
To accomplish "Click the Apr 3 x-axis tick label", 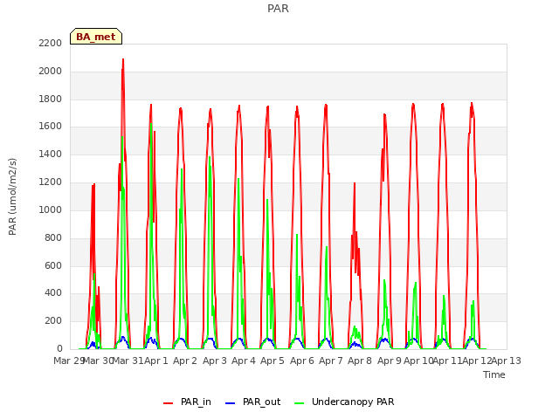I will tap(215, 361).
